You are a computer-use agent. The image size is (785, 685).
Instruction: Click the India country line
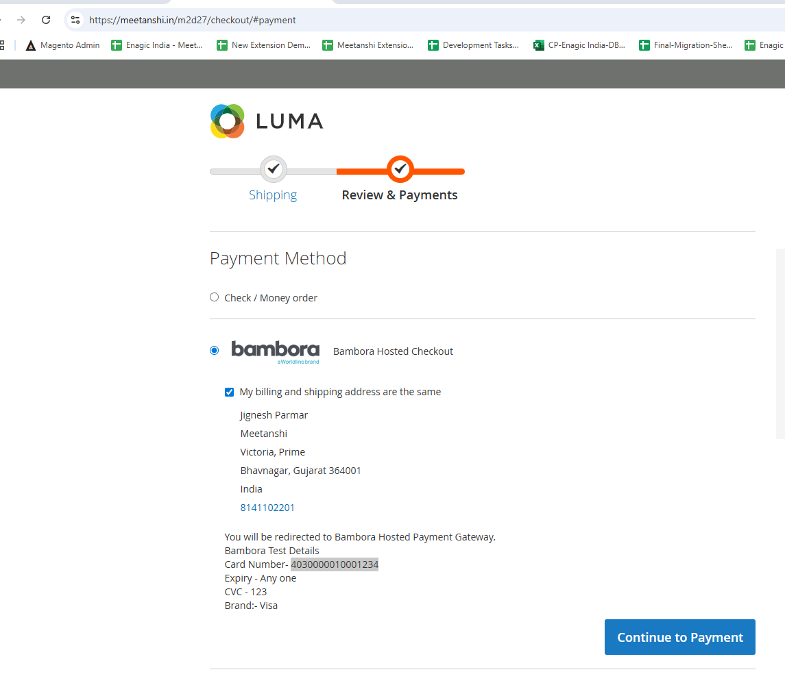252,489
